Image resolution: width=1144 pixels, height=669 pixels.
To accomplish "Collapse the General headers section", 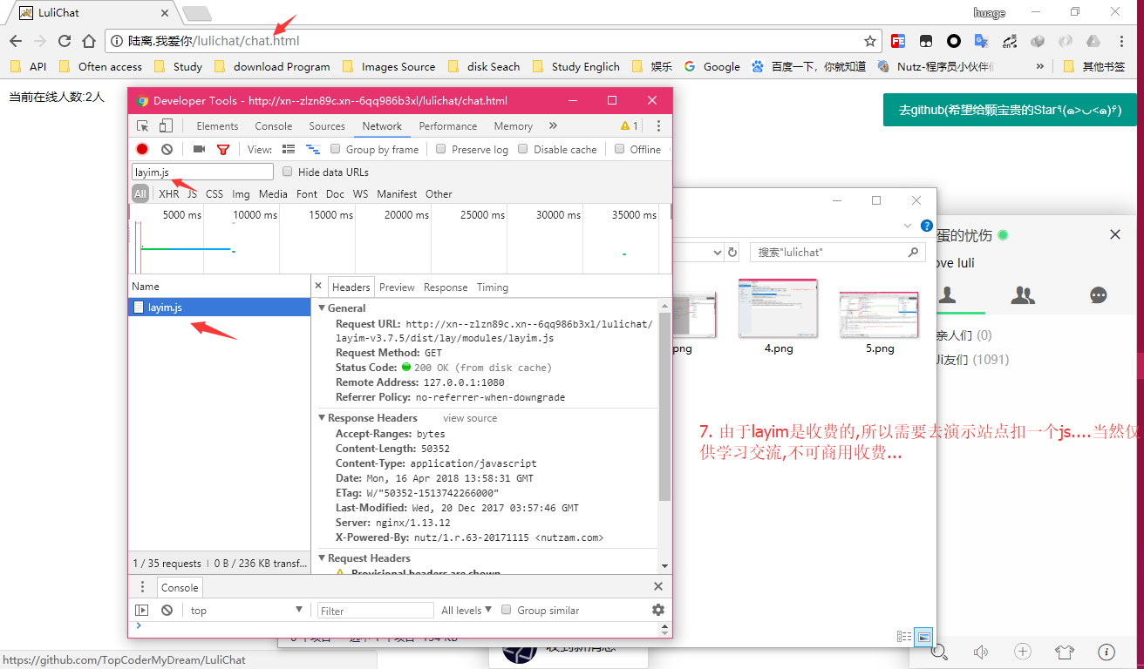I will coord(322,308).
